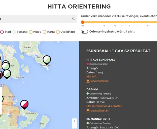The image size is (157, 129).
Task: Click the pink Orientering Stad dot
Action: (x=88, y=64)
